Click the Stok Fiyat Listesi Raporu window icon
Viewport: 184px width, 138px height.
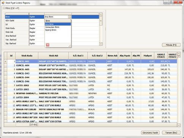tap(3, 3)
